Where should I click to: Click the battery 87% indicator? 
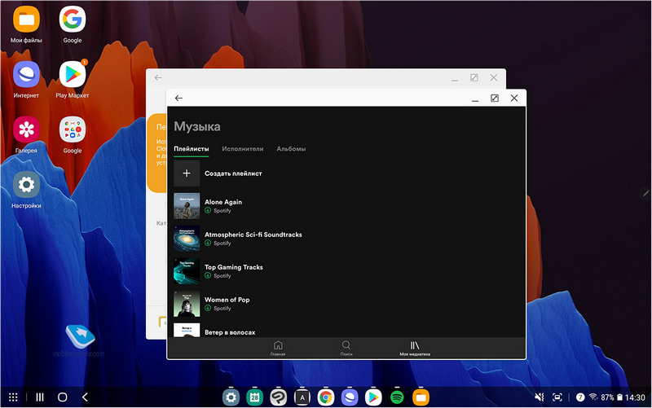pyautogui.click(x=611, y=397)
